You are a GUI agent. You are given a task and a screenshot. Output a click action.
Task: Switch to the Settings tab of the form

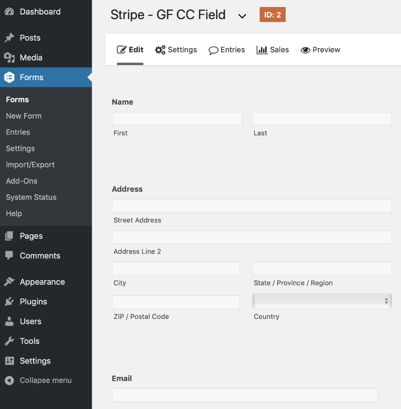(176, 50)
